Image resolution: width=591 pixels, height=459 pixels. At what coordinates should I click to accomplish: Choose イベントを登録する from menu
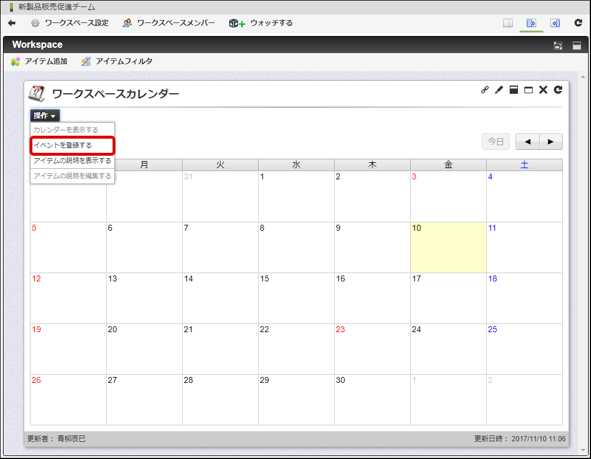[72, 145]
